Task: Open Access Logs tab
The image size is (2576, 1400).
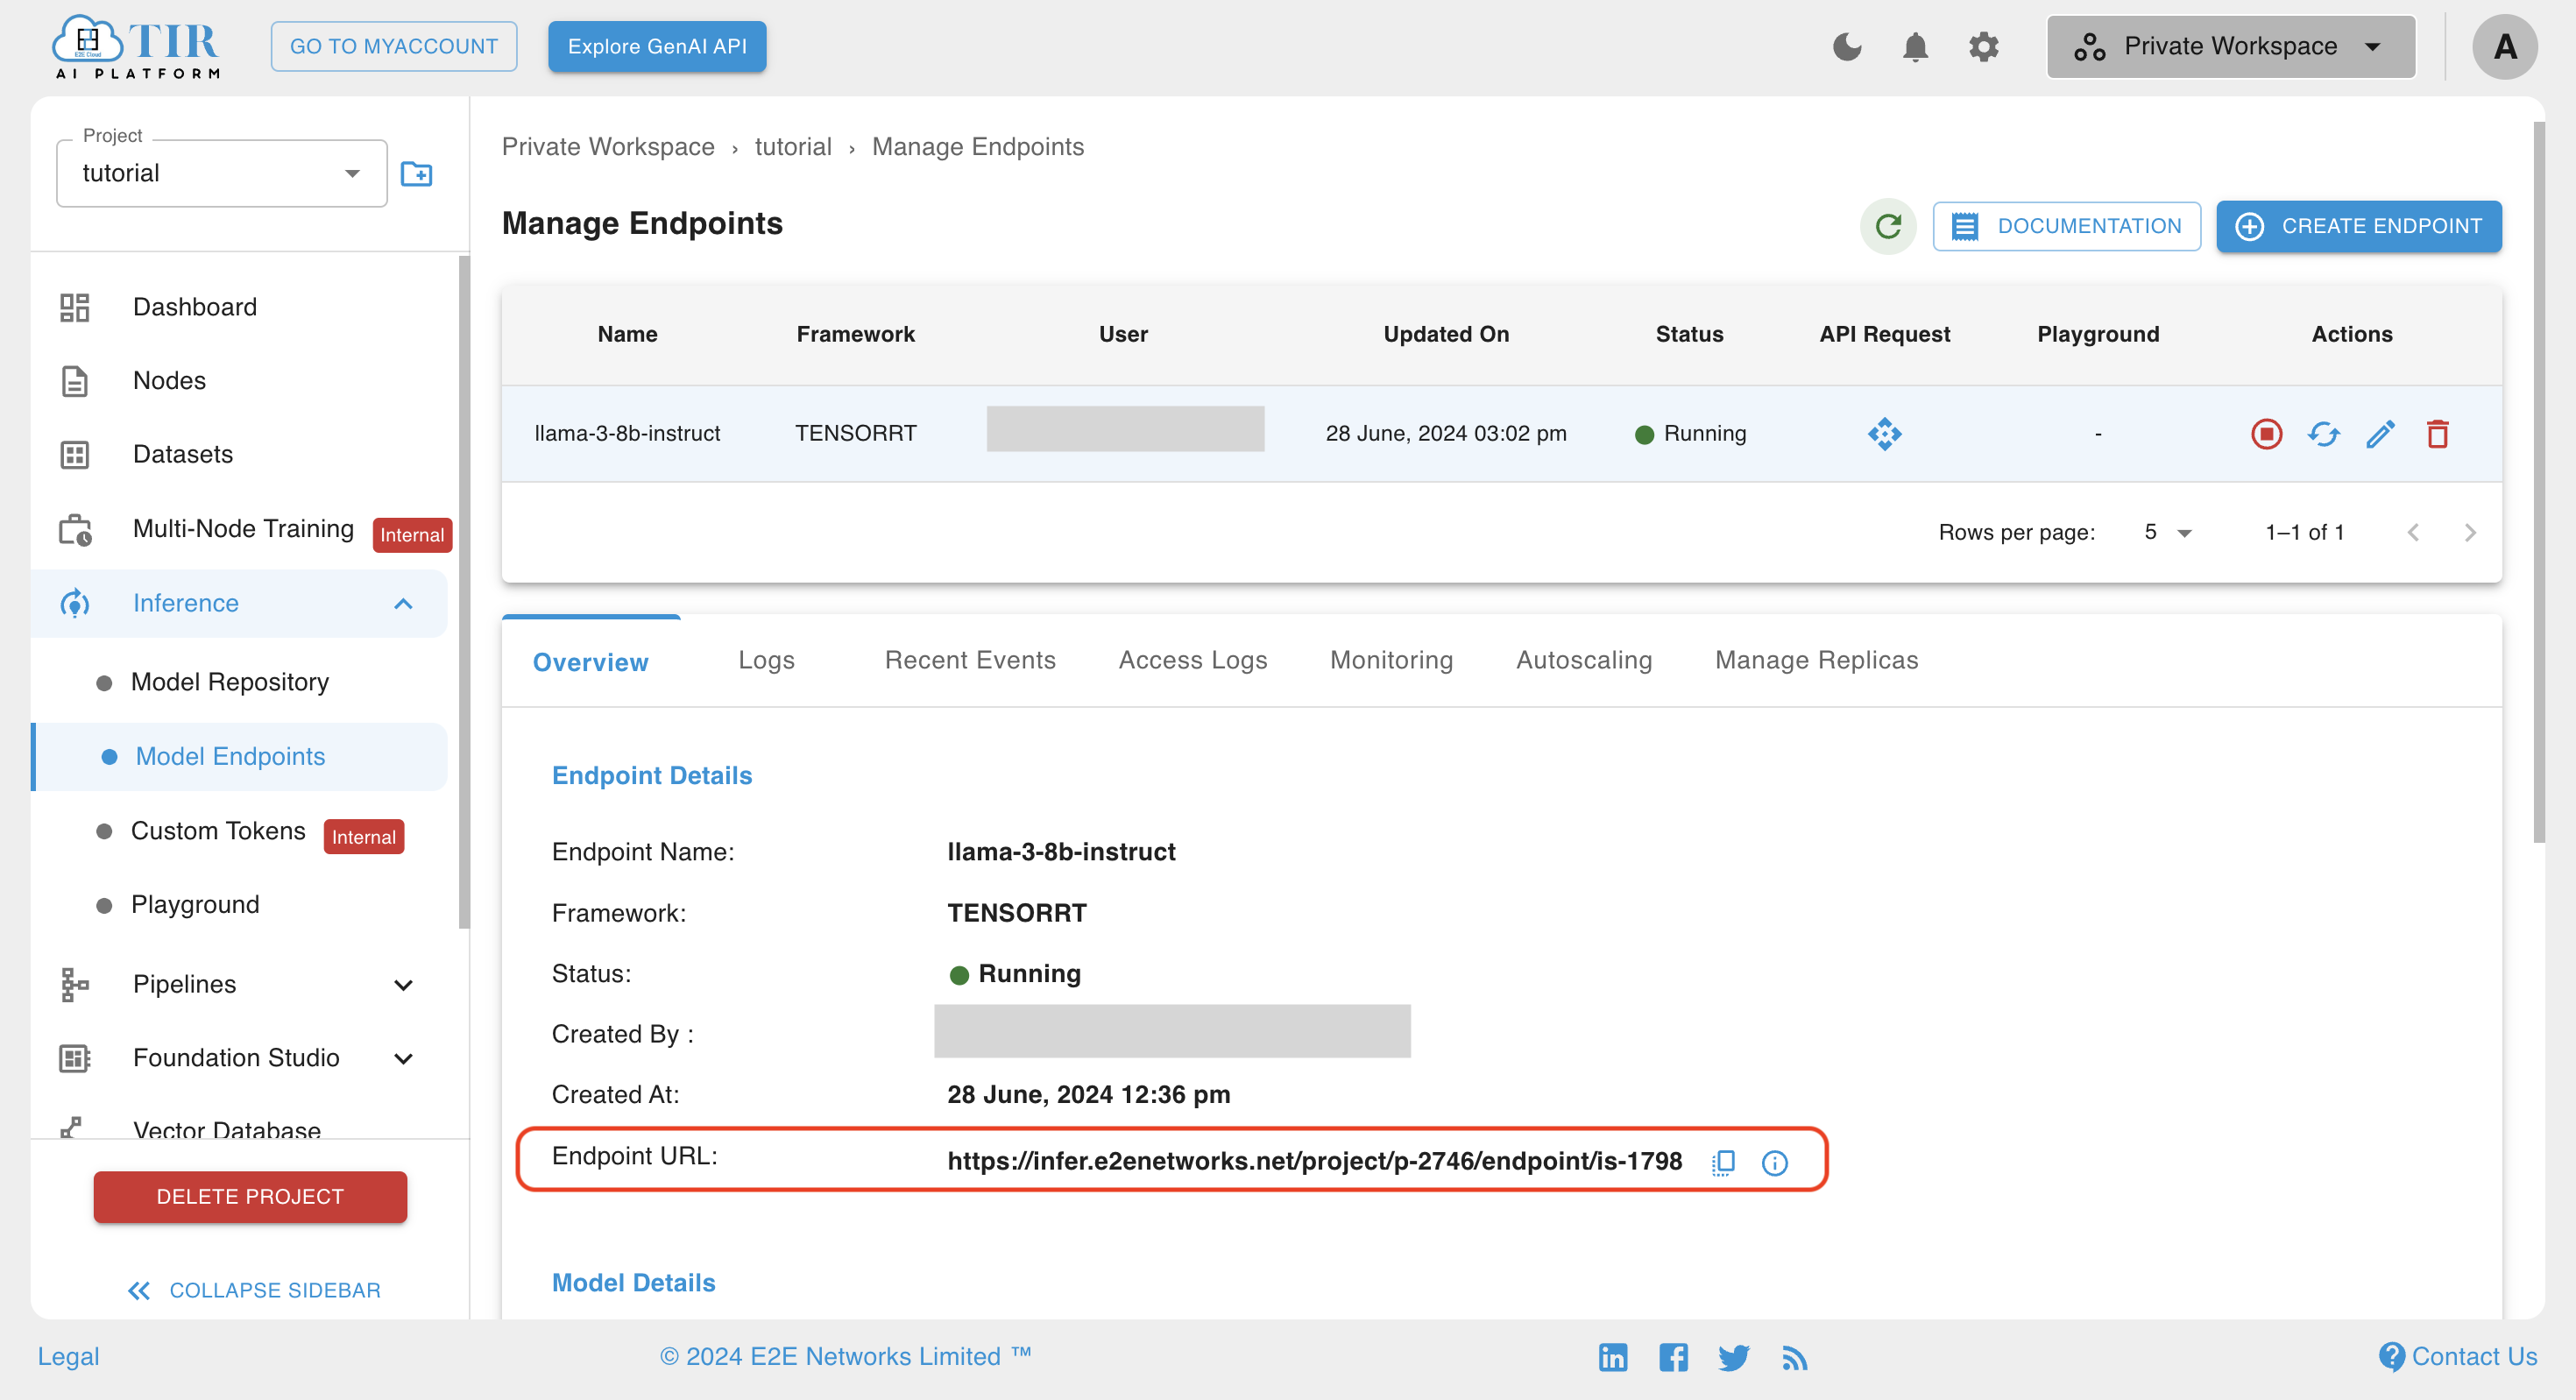Action: 1192,660
